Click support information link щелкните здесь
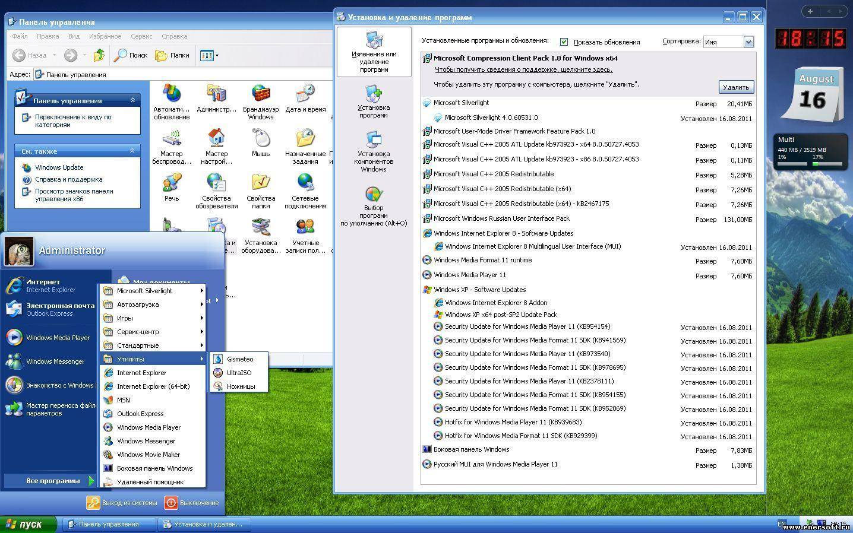The height and width of the screenshot is (533, 853). 523,69
